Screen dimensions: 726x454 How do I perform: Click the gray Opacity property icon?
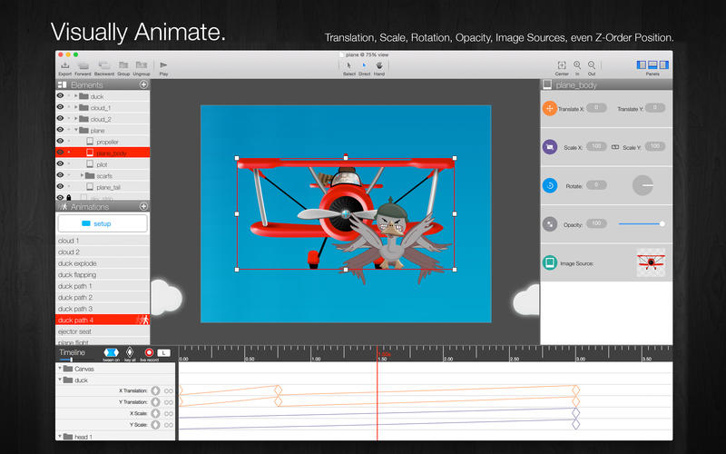(550, 224)
